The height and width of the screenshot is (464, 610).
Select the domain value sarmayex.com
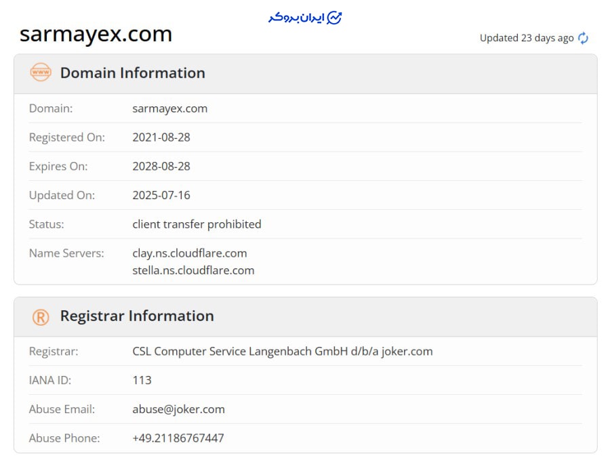point(169,108)
